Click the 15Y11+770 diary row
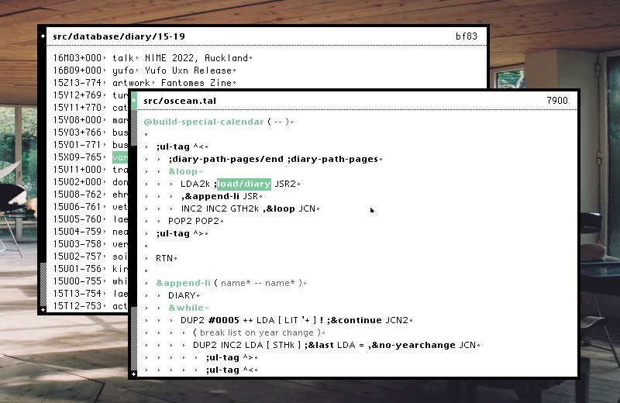Image resolution: width=620 pixels, height=403 pixels. [x=90, y=108]
